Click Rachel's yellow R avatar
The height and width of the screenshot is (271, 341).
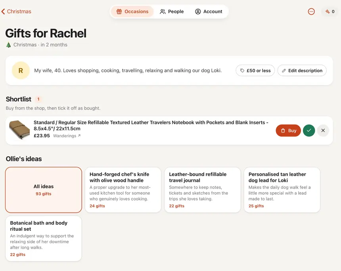point(21,70)
